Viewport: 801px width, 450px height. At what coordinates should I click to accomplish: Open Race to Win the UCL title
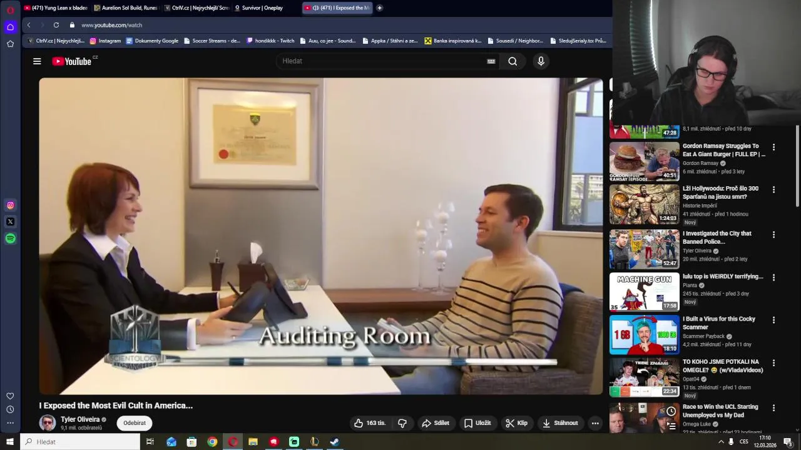click(720, 411)
